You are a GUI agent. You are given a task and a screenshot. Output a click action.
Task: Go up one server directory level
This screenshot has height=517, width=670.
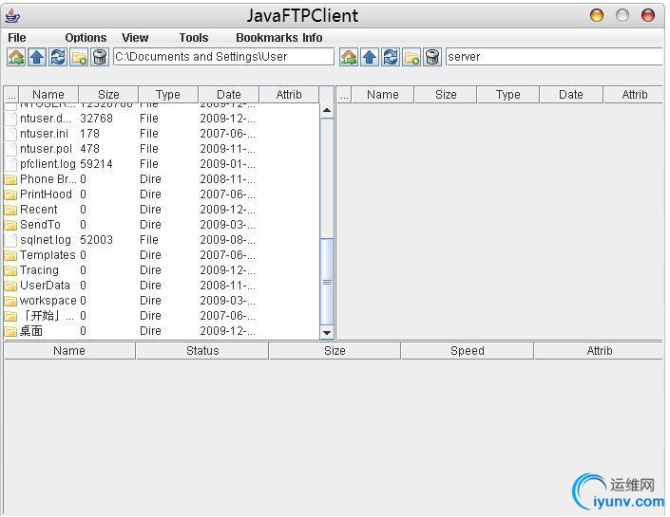370,57
